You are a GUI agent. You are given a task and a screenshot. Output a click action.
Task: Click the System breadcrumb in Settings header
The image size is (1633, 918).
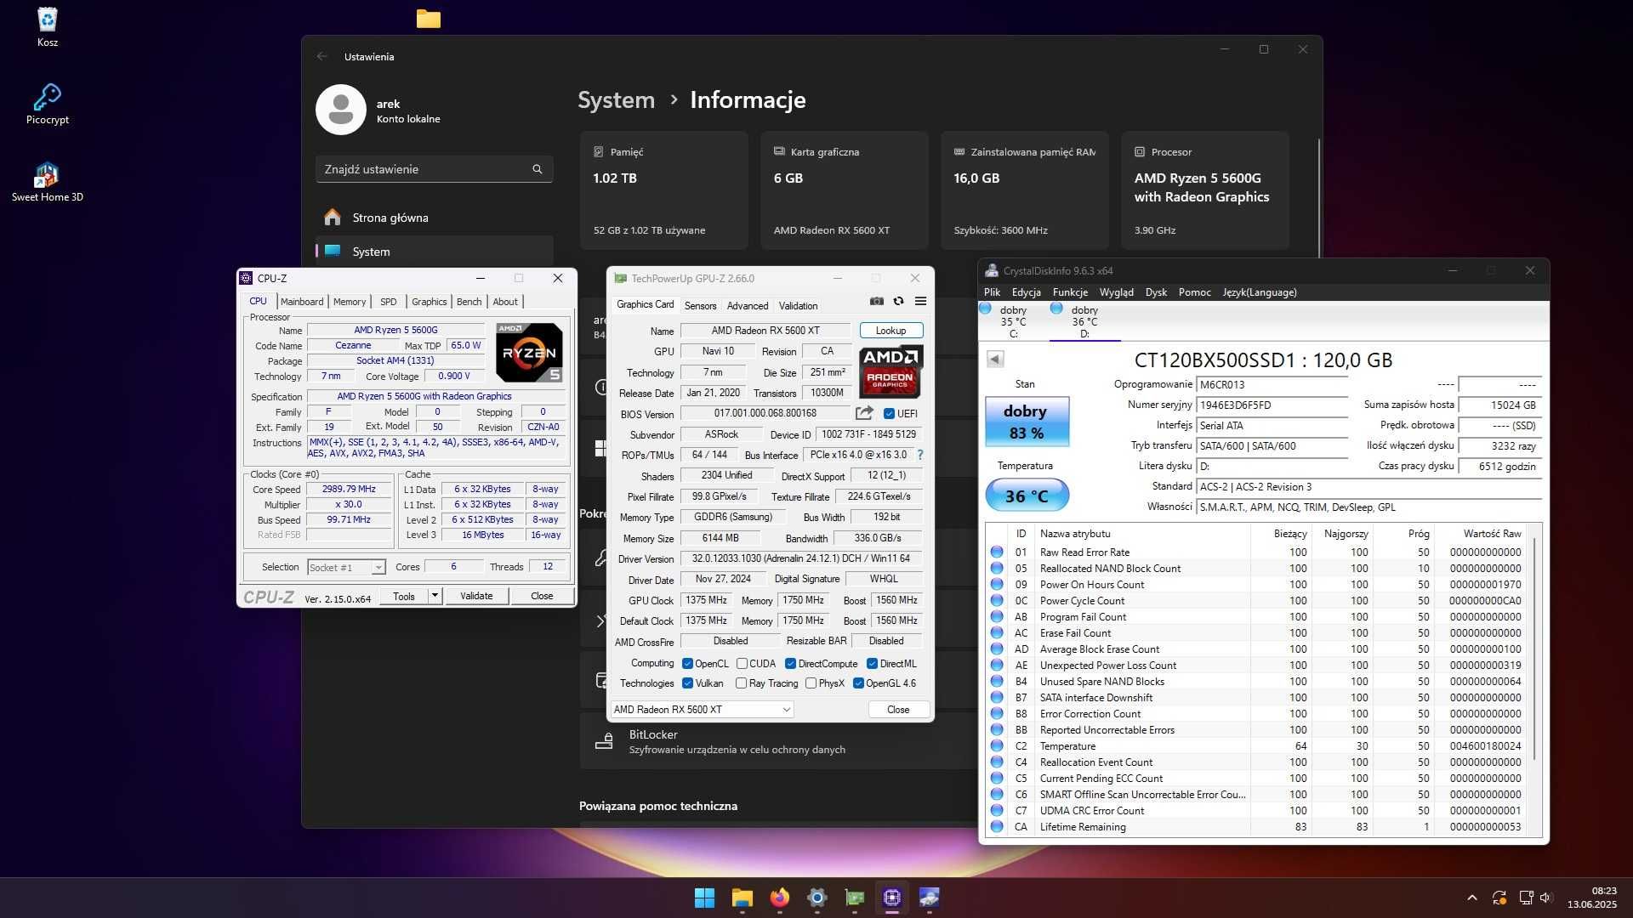[x=616, y=100]
